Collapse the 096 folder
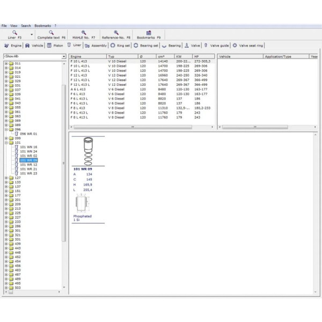 coord(6,129)
